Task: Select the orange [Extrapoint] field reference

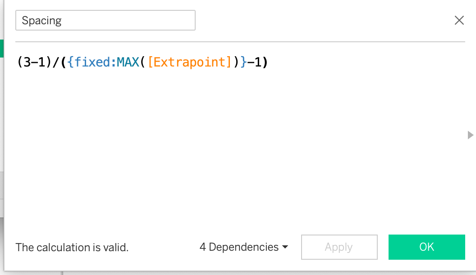Action: click(x=189, y=62)
